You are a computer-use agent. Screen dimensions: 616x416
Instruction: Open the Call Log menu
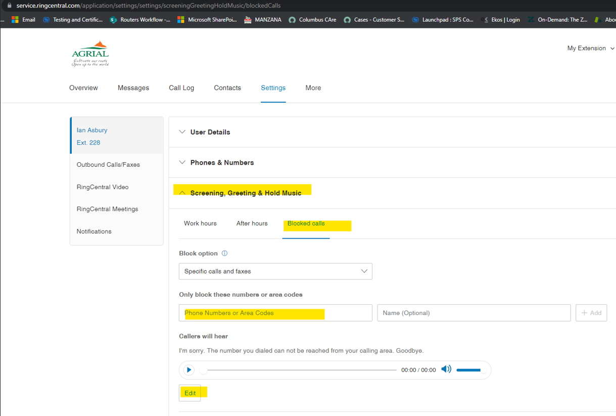(181, 88)
